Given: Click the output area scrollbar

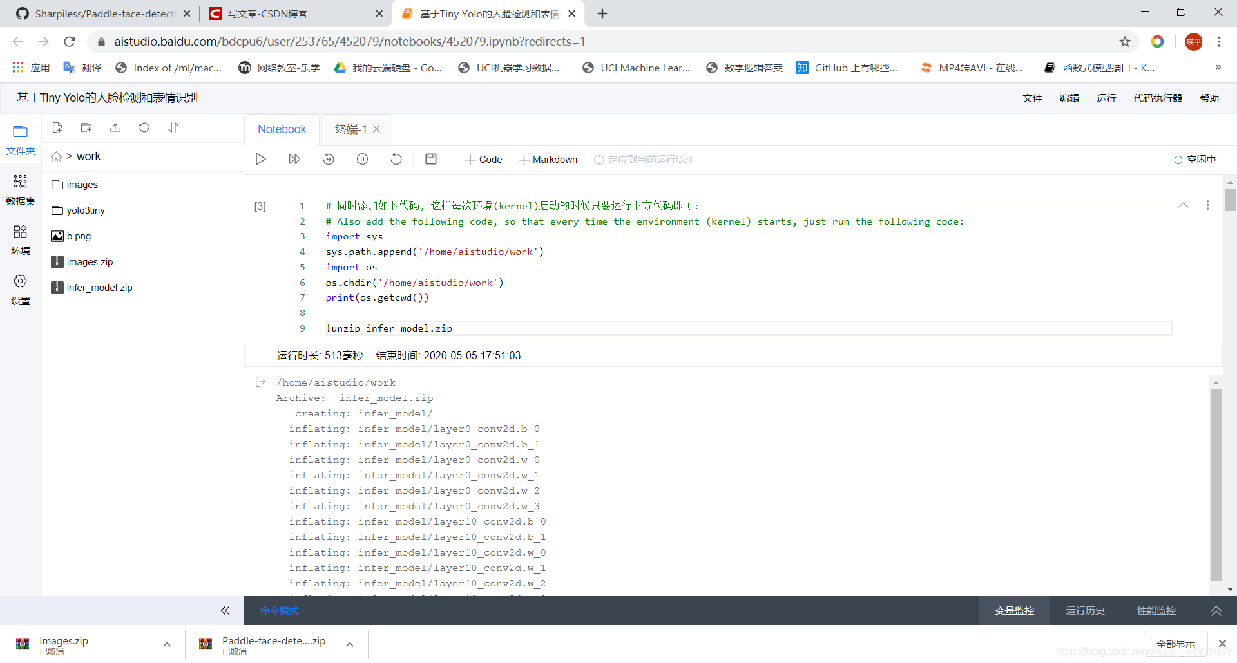Looking at the screenshot, I should point(1216,485).
